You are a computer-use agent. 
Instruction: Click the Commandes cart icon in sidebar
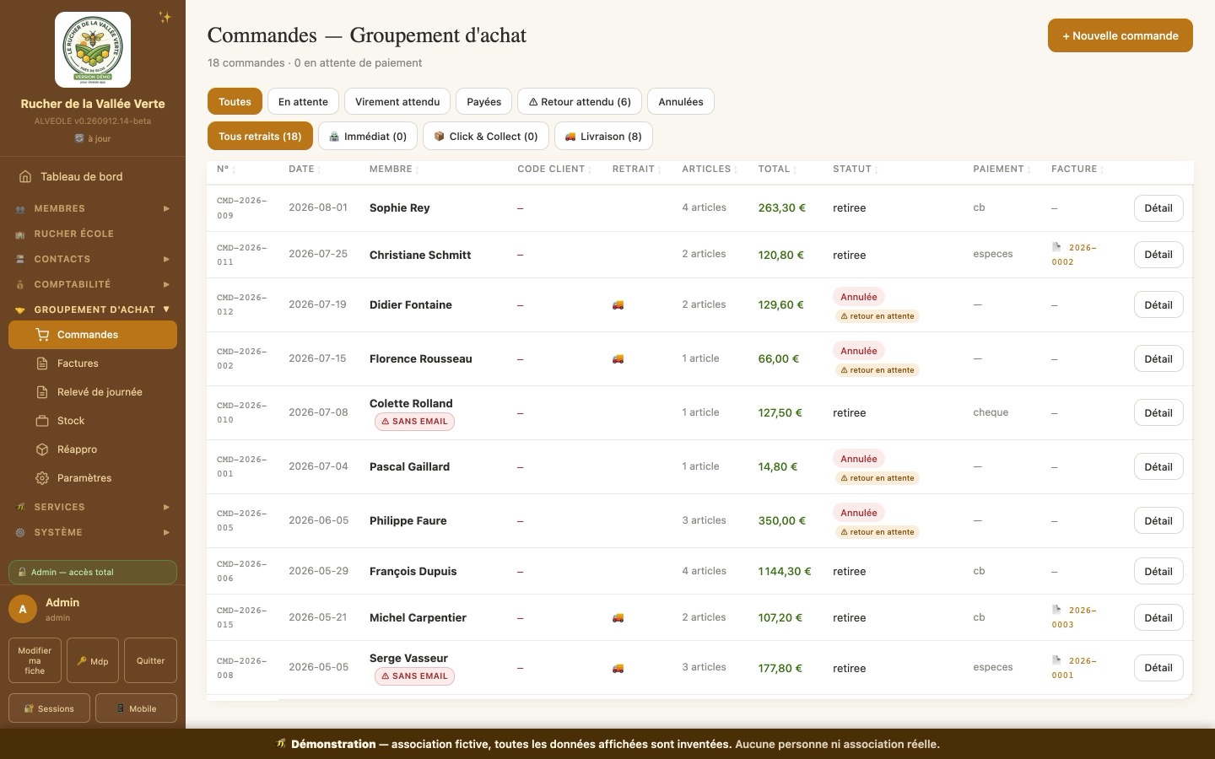42,335
